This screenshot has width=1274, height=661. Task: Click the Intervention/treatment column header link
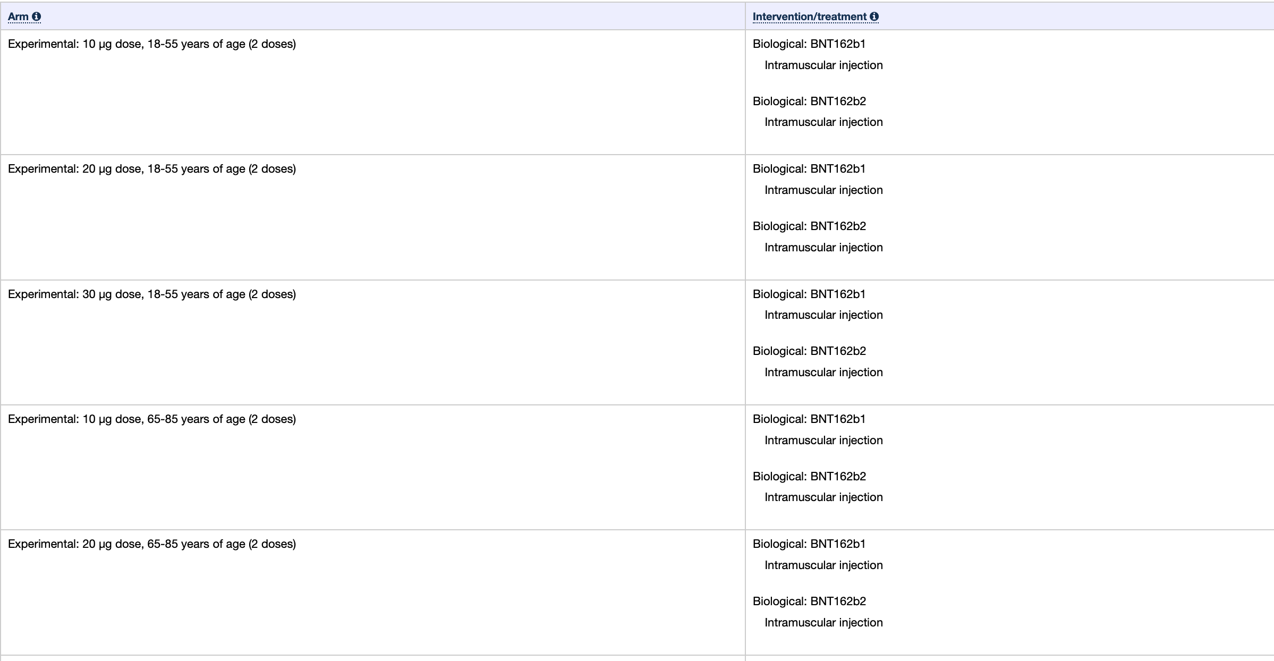click(809, 16)
